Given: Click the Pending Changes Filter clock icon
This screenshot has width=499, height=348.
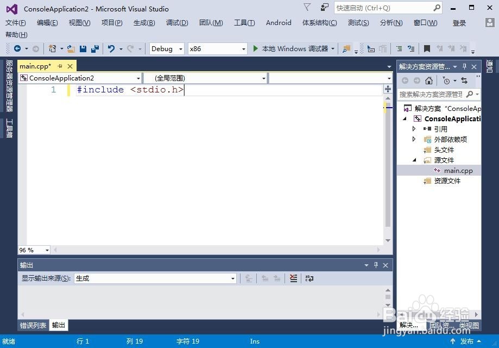Looking at the screenshot, I should point(446,80).
